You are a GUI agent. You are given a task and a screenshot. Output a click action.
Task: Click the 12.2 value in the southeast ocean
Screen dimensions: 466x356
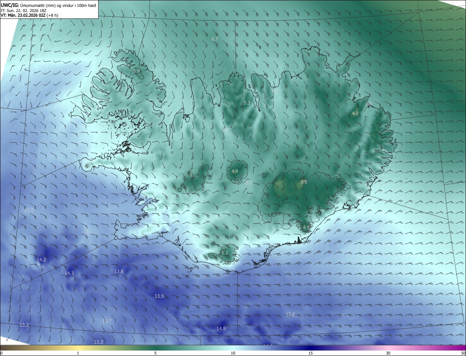click(x=290, y=314)
